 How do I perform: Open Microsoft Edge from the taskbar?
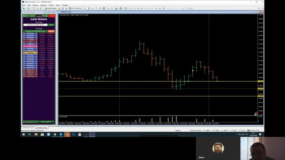pos(73,134)
